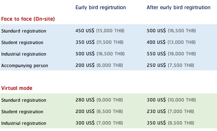
Task: Select the 'Face to face (On-site)' heading
Action: tap(28, 19)
